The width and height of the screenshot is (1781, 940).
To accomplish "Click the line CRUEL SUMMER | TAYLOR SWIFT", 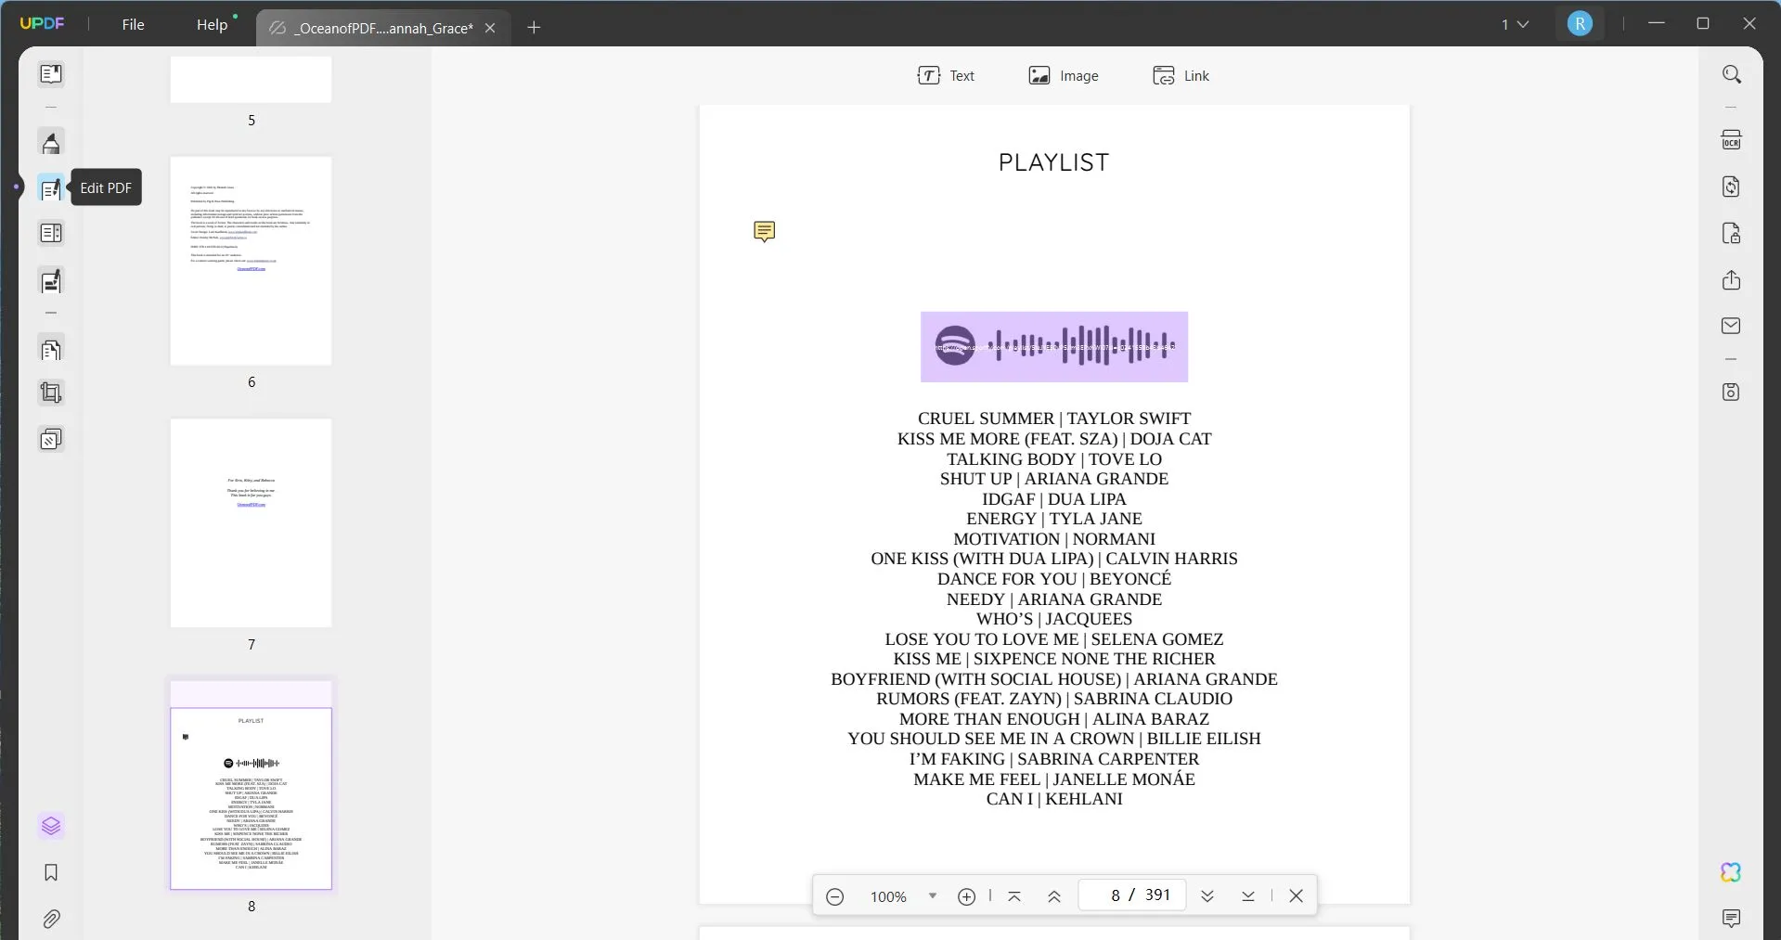I will coord(1054,418).
